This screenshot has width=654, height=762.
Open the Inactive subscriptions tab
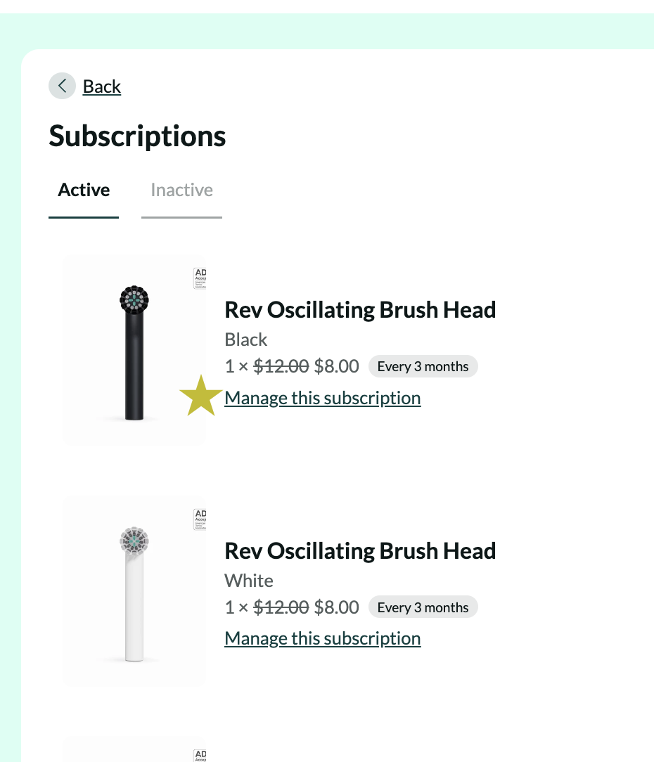coord(181,190)
